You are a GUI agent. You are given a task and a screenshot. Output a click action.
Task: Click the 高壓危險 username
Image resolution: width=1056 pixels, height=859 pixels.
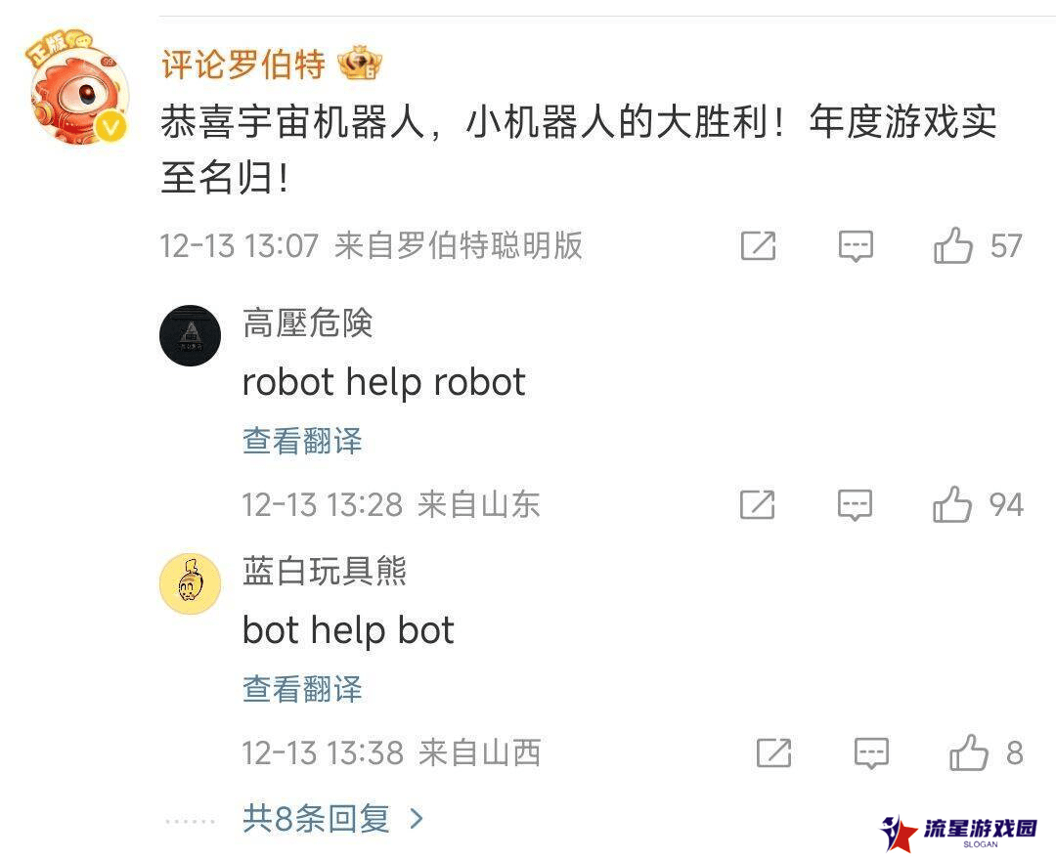pos(307,323)
